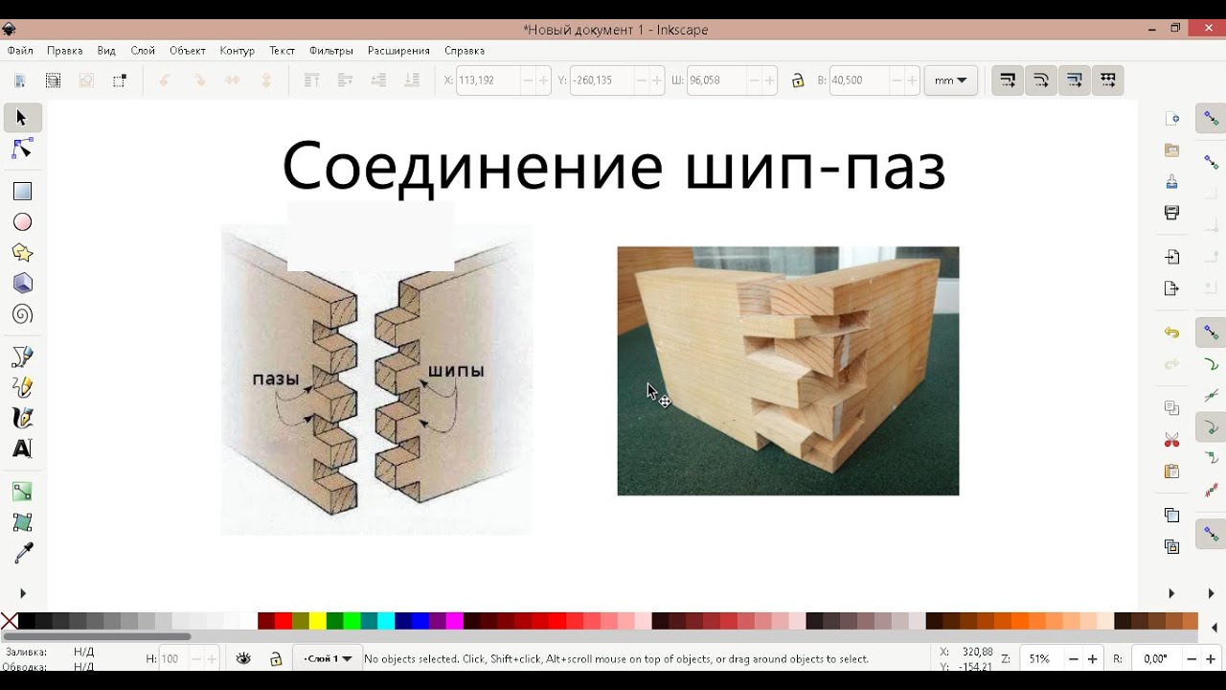Decrease rotation with minus button
The width and height of the screenshot is (1226, 690).
tap(1192, 659)
